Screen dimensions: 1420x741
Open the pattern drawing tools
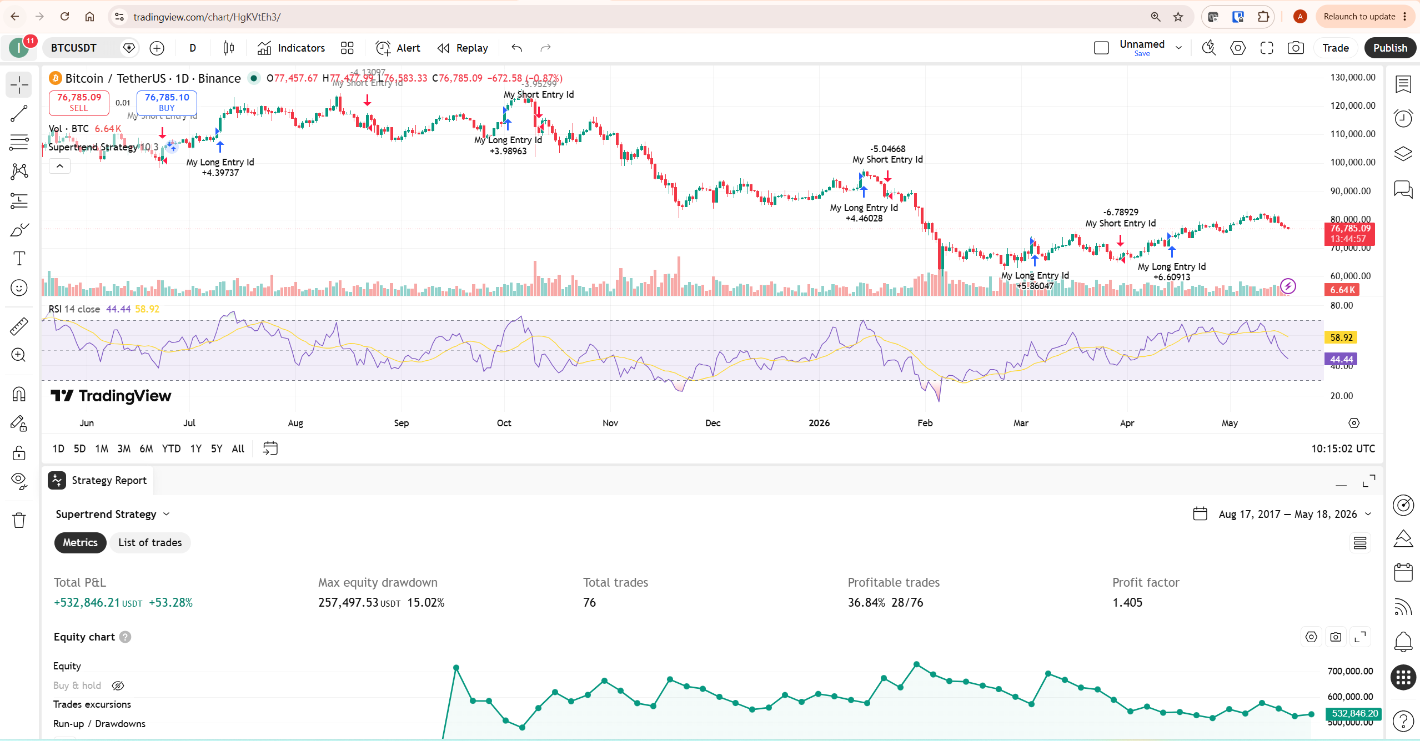click(x=19, y=172)
